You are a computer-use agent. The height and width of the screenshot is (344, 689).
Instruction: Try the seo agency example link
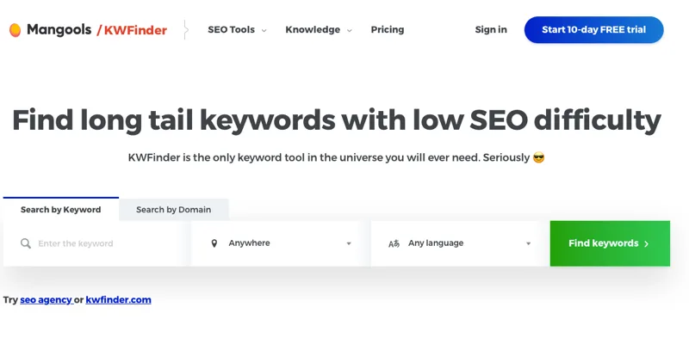pos(46,300)
